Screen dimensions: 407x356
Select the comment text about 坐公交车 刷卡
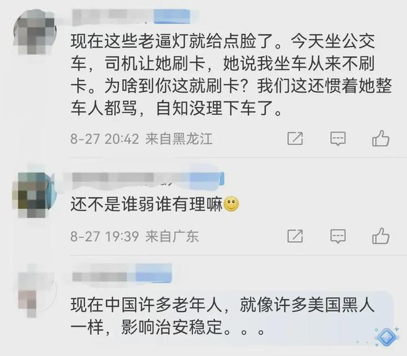point(231,74)
